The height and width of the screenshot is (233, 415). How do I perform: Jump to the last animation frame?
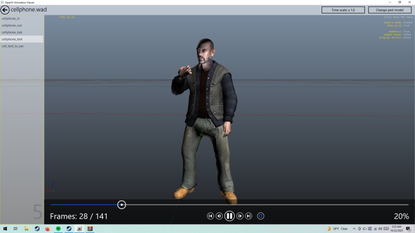[x=248, y=216]
